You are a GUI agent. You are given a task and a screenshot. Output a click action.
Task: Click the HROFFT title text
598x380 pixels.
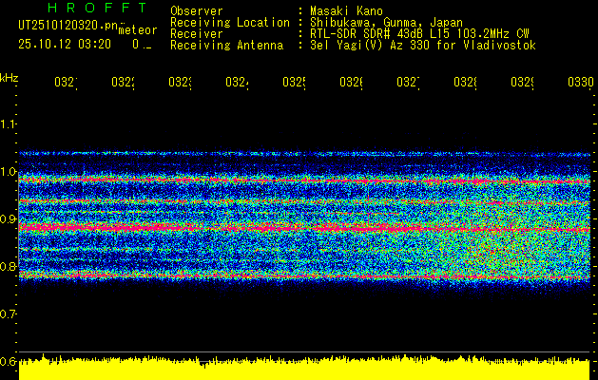point(97,8)
